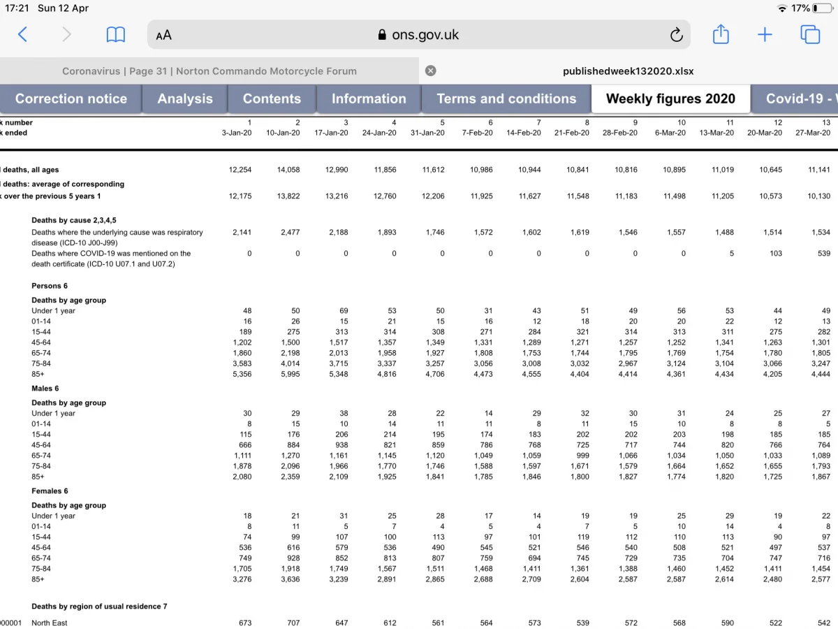This screenshot has width=838, height=629.
Task: Open the share sheet icon
Action: (721, 34)
